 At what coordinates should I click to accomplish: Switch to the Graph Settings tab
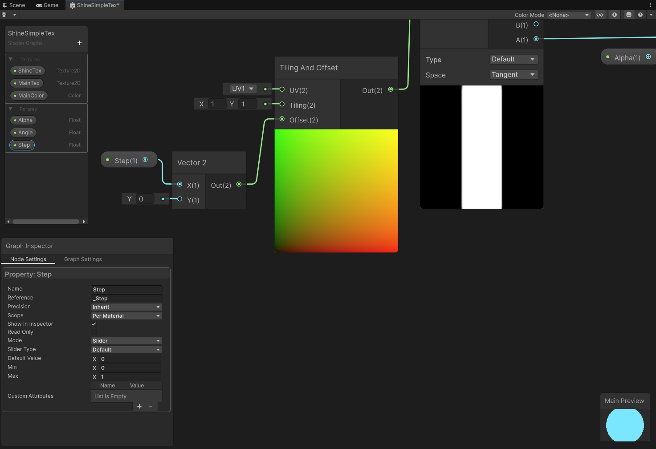83,259
